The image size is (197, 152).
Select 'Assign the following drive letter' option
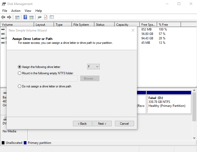pos(20,67)
